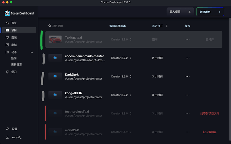The height and width of the screenshot is (144, 231).
Task: Select the 项目 sidebar item
Action: point(19,30)
